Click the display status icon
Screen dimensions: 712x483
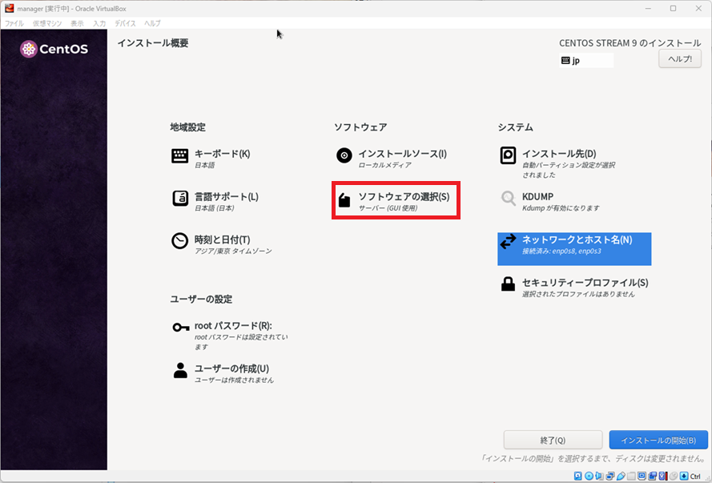[x=642, y=476]
